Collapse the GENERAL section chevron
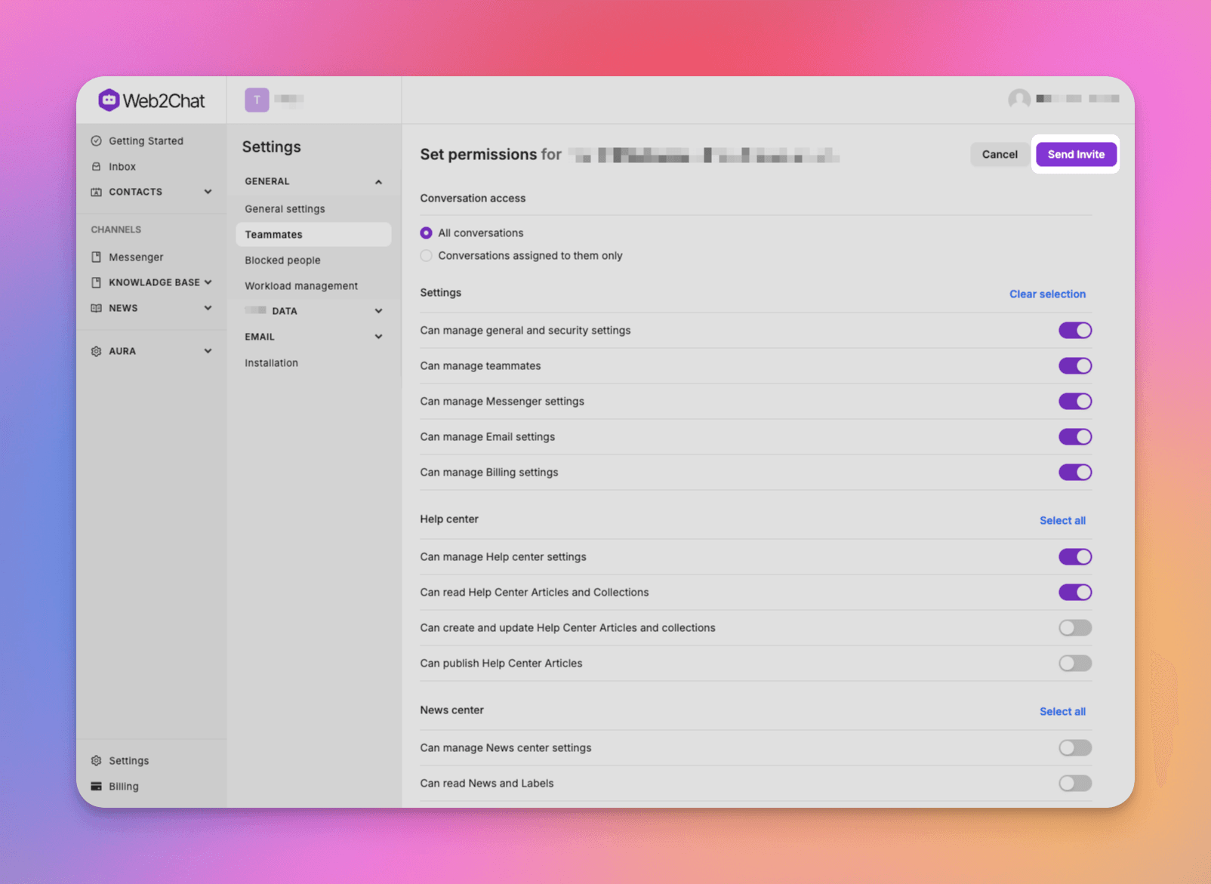This screenshot has width=1211, height=884. [x=378, y=182]
